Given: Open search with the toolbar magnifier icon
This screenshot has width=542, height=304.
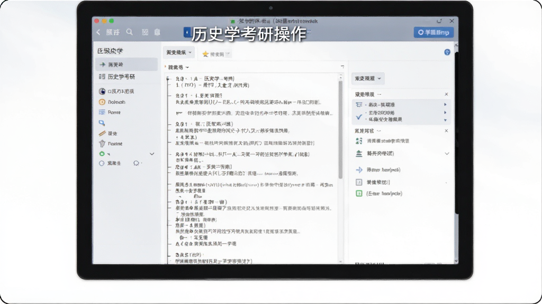Looking at the screenshot, I should tap(130, 32).
